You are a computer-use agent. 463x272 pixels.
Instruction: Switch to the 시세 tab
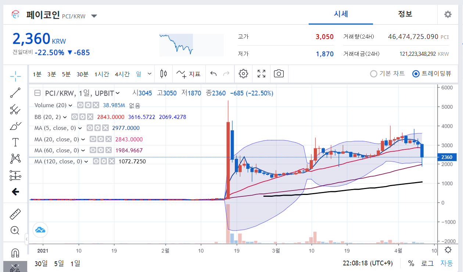tap(341, 14)
